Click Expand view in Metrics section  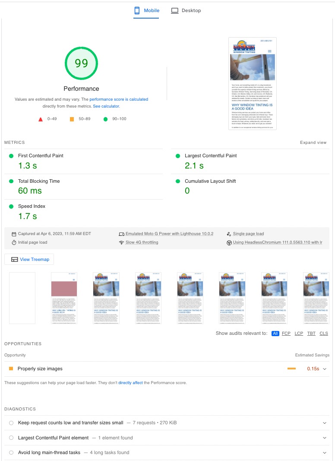pos(313,143)
